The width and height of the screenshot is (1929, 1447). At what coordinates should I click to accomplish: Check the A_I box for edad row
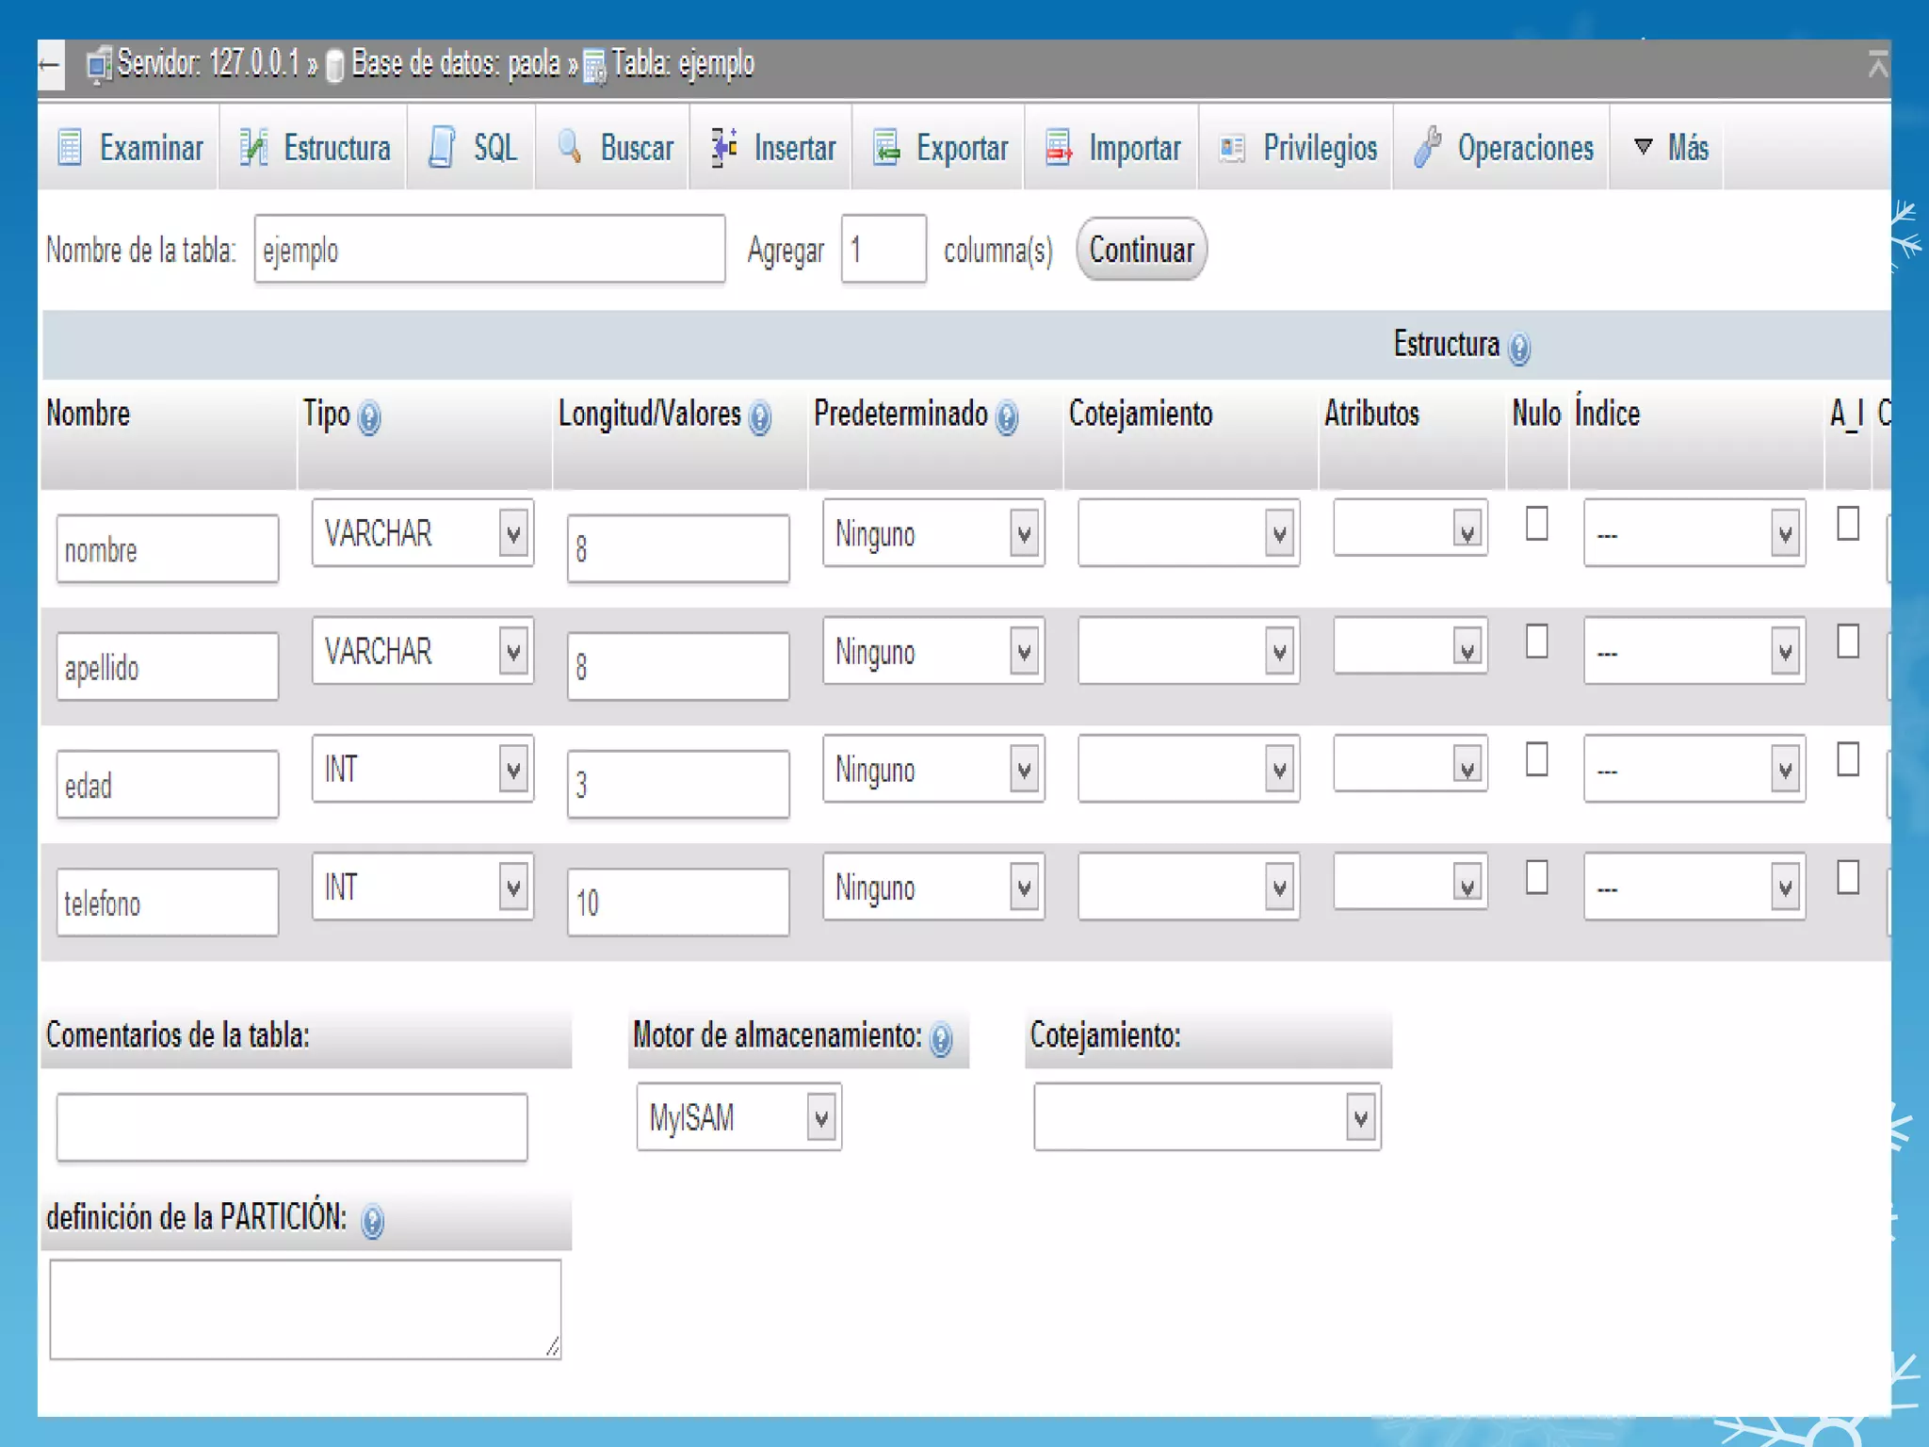(1847, 759)
